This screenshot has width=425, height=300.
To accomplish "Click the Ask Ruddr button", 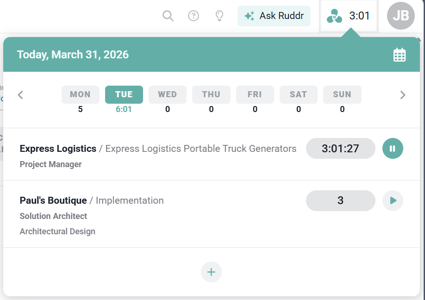I will (x=274, y=16).
